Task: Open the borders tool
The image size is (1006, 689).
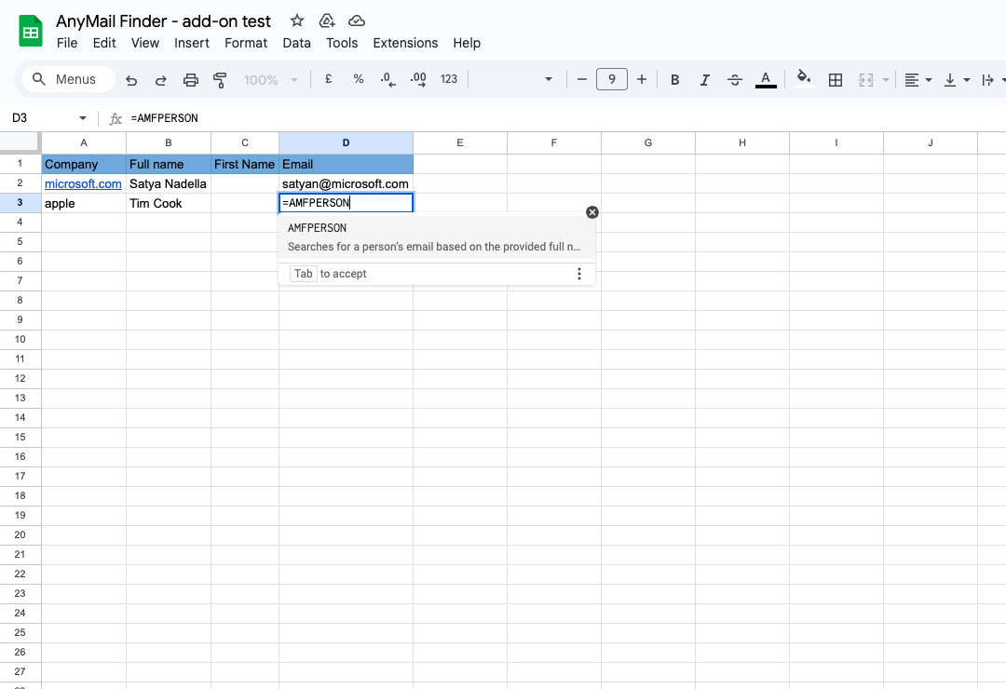Action: coord(836,79)
